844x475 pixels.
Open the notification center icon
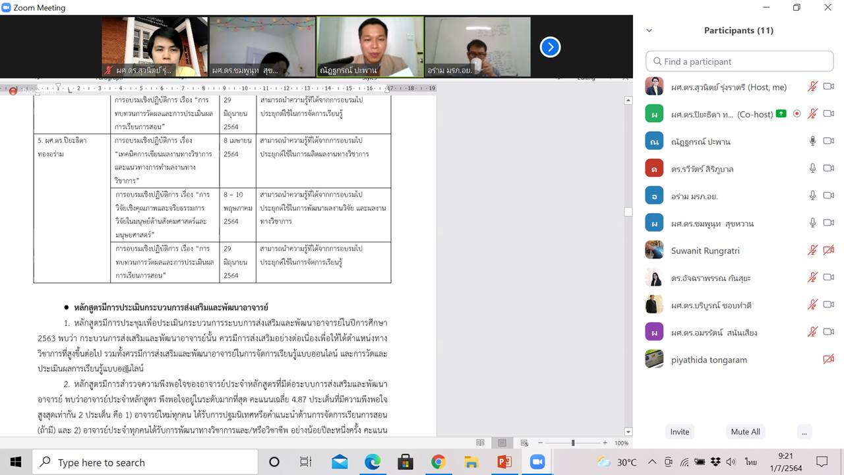click(x=822, y=462)
